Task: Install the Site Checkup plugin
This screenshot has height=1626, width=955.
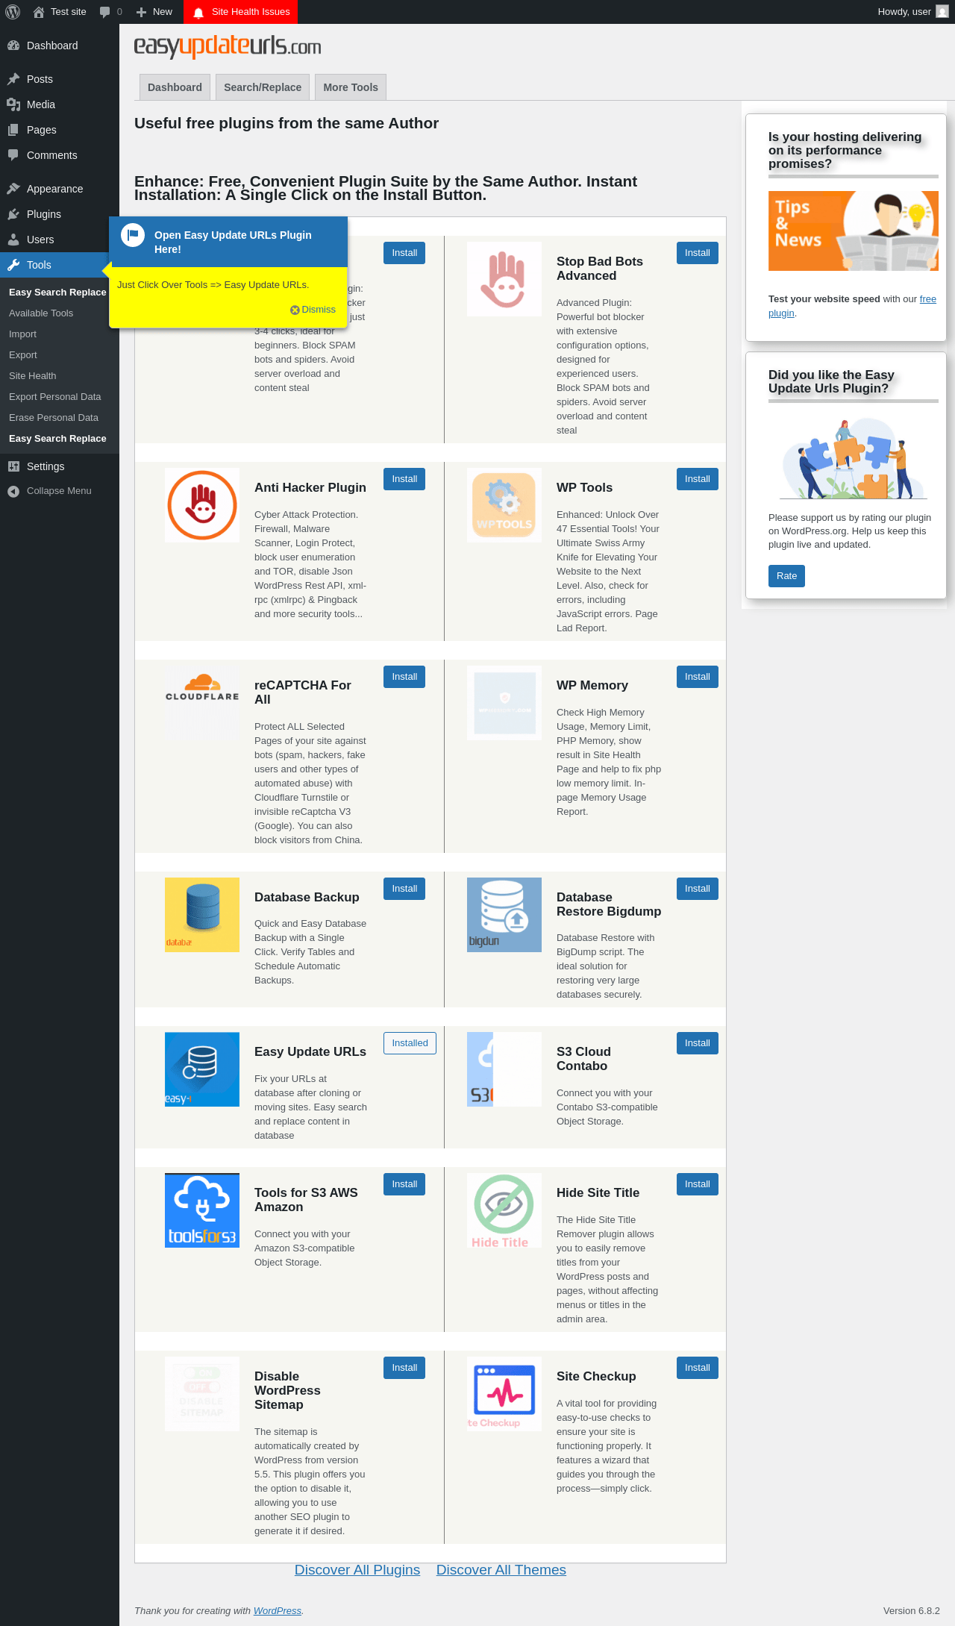Action: tap(698, 1368)
